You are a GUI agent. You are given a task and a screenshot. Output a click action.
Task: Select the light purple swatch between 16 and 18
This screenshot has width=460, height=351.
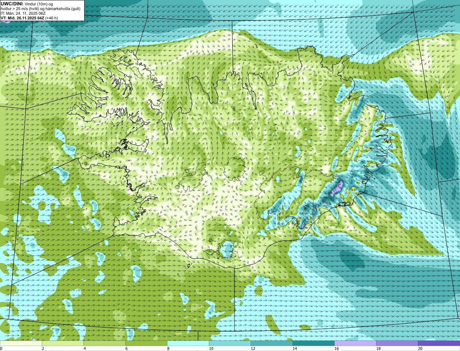click(355, 343)
